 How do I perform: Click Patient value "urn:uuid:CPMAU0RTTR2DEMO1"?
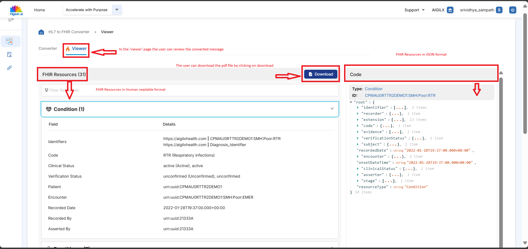click(x=193, y=187)
